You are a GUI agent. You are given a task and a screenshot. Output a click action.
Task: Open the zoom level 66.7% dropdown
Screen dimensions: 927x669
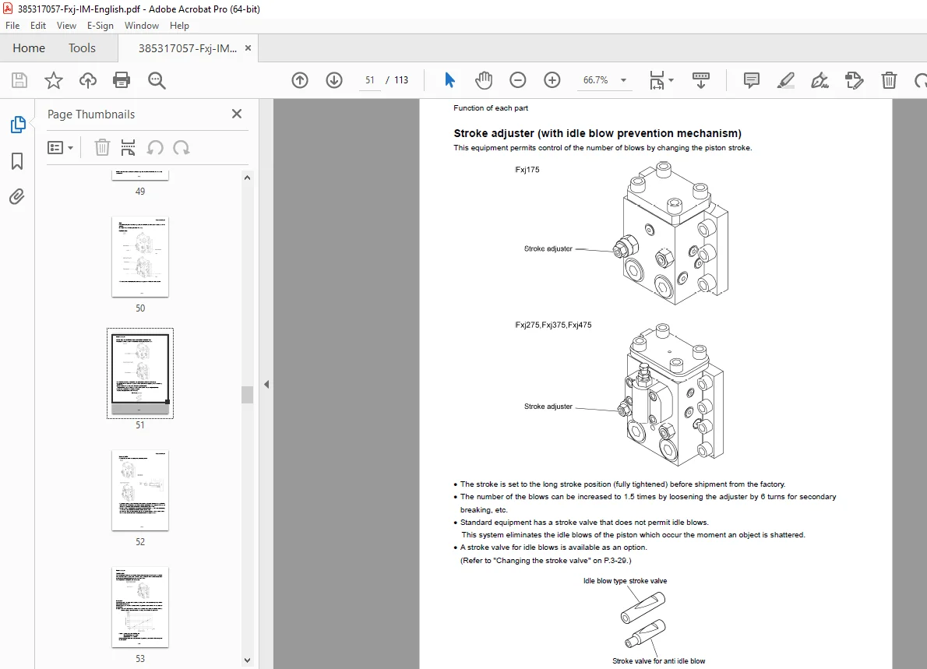pos(623,79)
